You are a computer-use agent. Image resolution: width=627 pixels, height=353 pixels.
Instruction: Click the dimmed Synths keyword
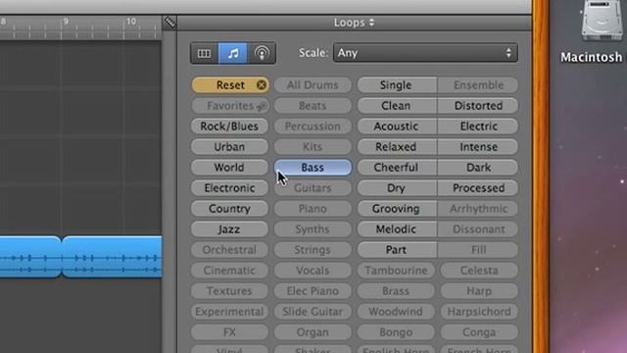point(313,229)
